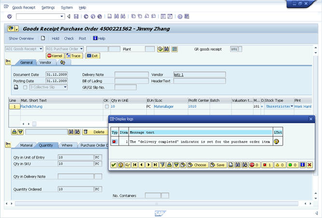Screen dimensions: 322x218
Task: Click the blue information icon in logs toolbar
Action: (302, 165)
